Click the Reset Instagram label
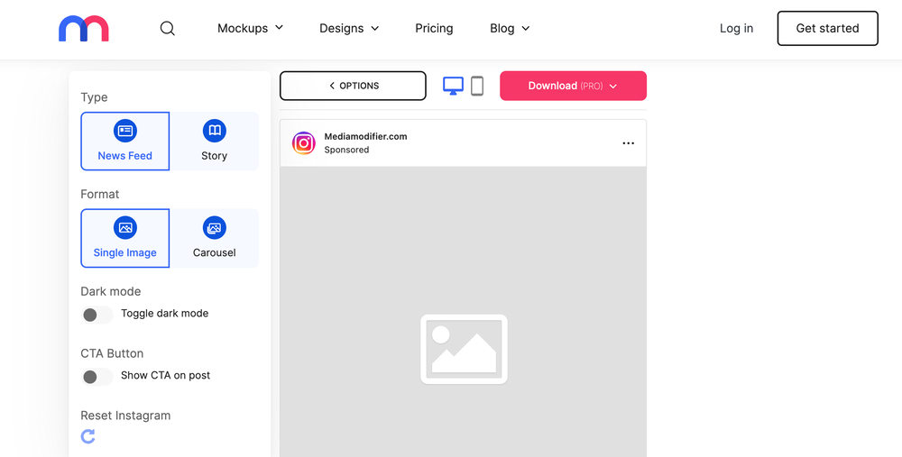This screenshot has height=457, width=902. click(x=125, y=415)
